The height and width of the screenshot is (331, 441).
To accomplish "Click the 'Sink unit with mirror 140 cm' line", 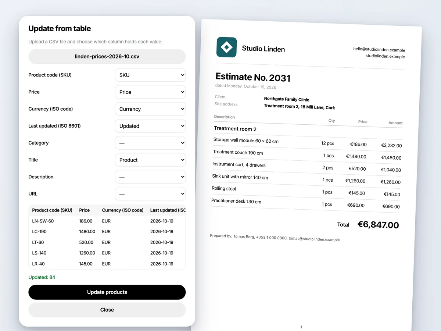I will click(240, 177).
